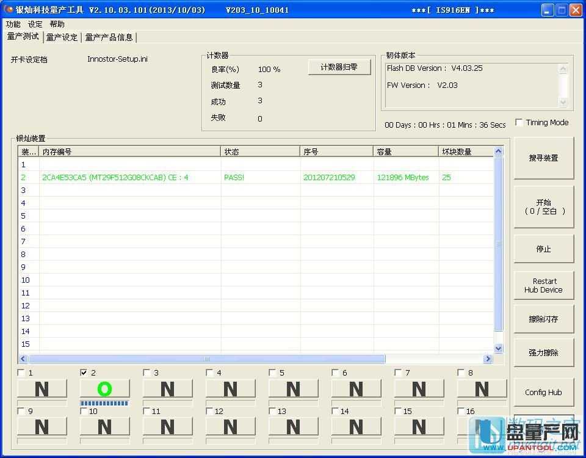Viewport: 586px width, 458px height.
Task: Open the 功能 menu
Action: pyautogui.click(x=13, y=24)
